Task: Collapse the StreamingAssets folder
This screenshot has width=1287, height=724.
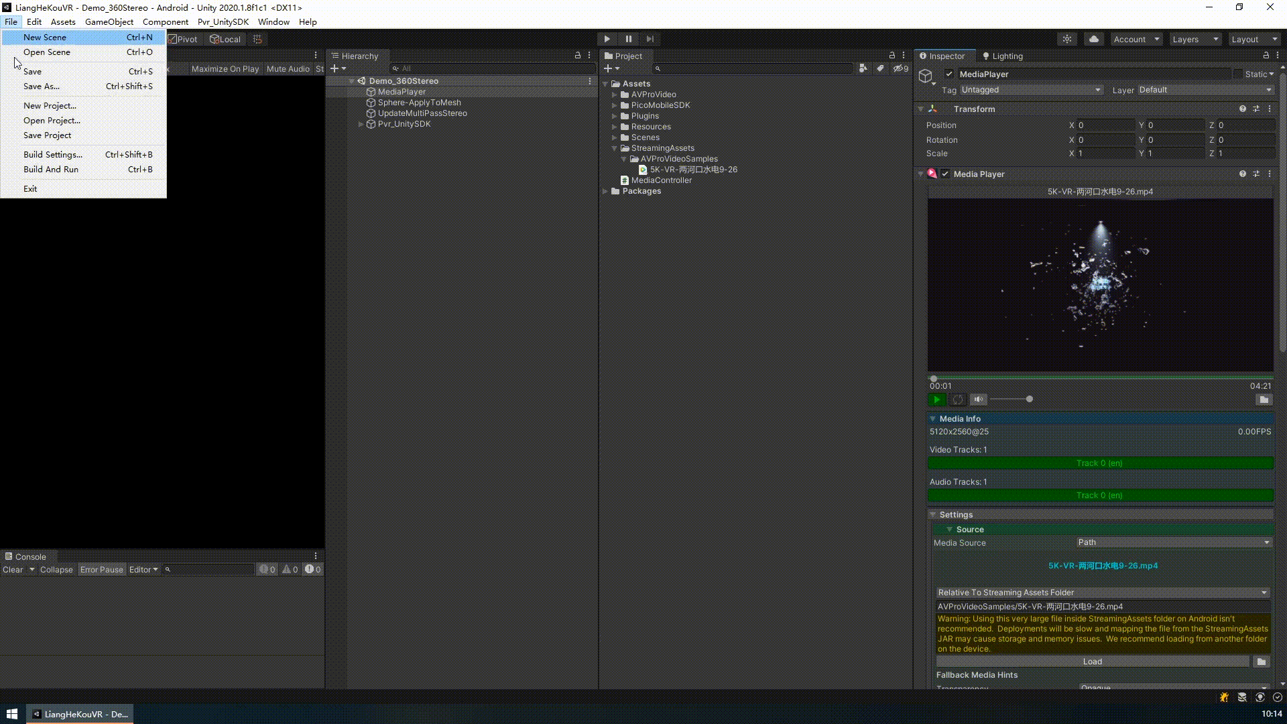Action: coord(615,148)
